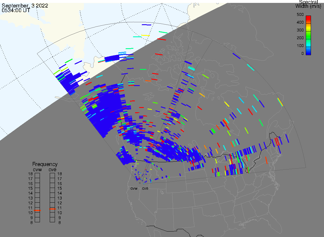324x237 pixels.
Task: Click the red marker on cvw frequency bar
Action: [x=37, y=210]
